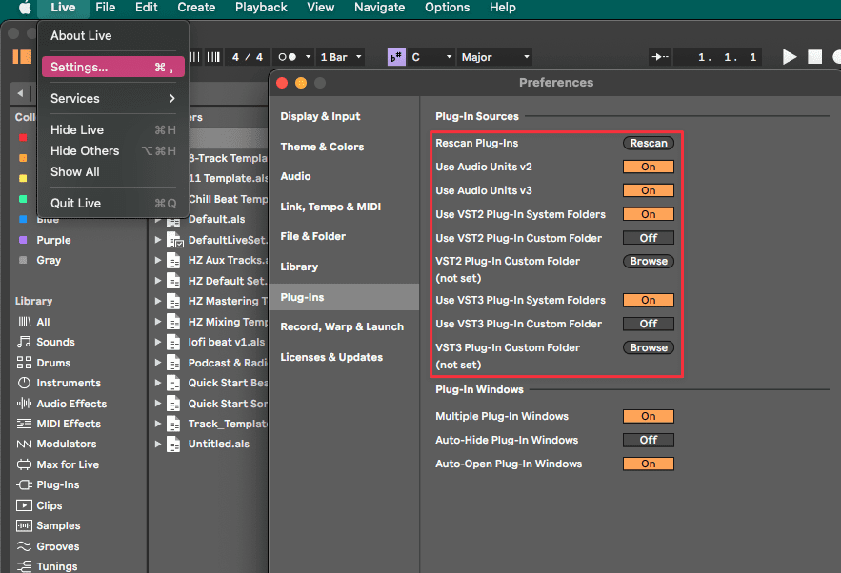Click the Rescan button
This screenshot has width=841, height=573.
pyautogui.click(x=648, y=143)
